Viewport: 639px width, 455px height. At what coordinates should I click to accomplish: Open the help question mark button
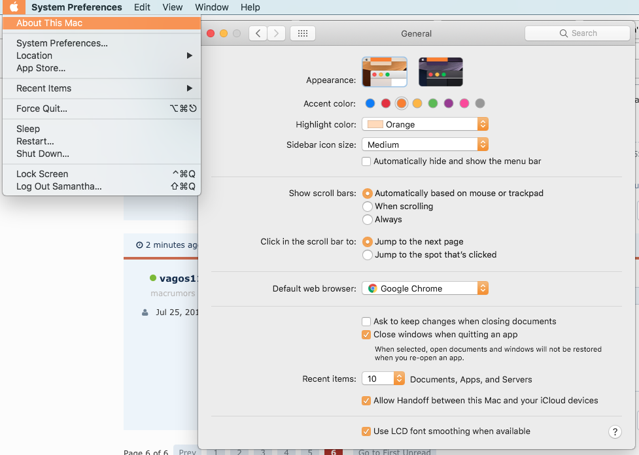coord(615,431)
